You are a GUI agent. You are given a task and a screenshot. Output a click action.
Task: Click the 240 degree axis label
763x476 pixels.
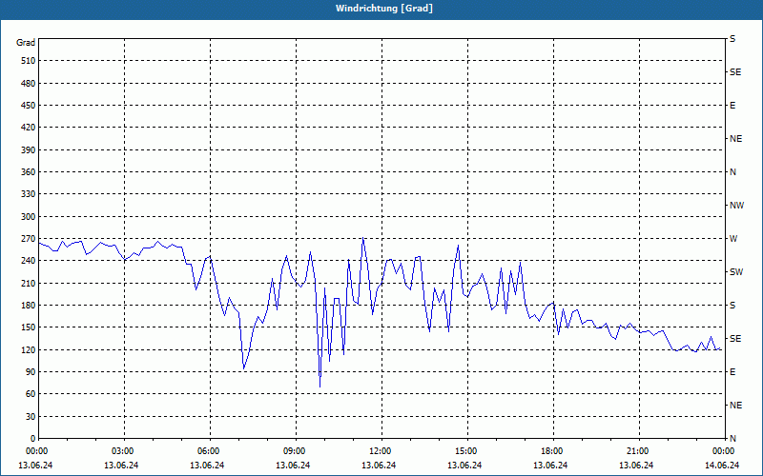click(x=29, y=261)
